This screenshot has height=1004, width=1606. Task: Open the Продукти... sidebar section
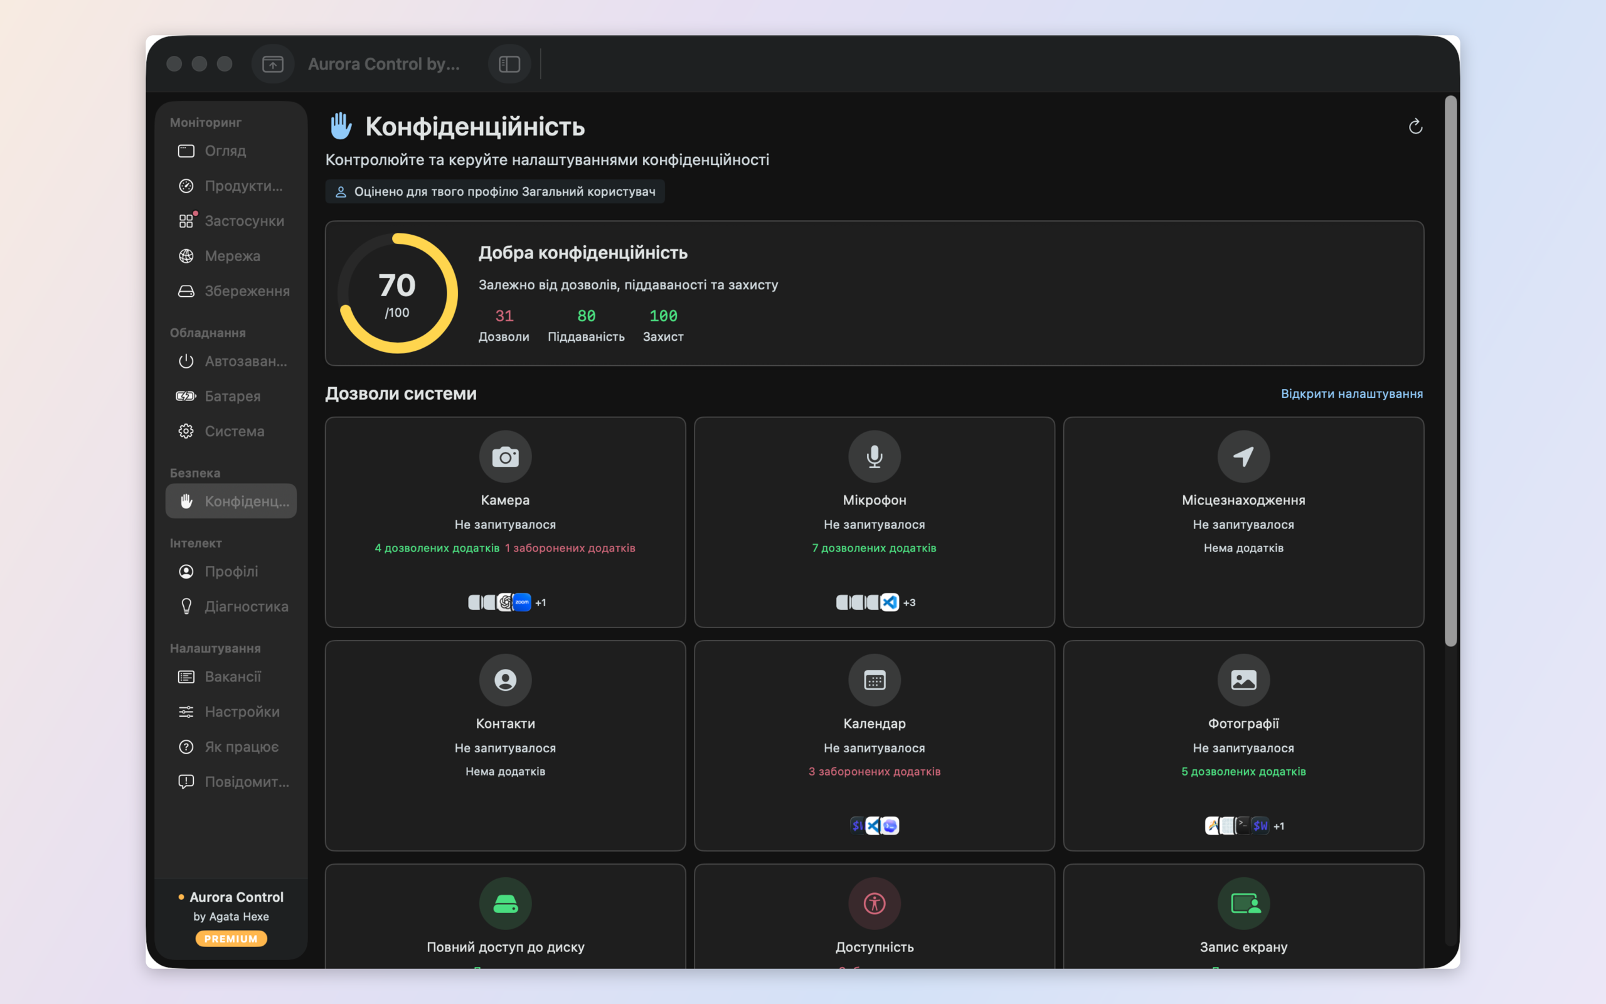point(231,186)
